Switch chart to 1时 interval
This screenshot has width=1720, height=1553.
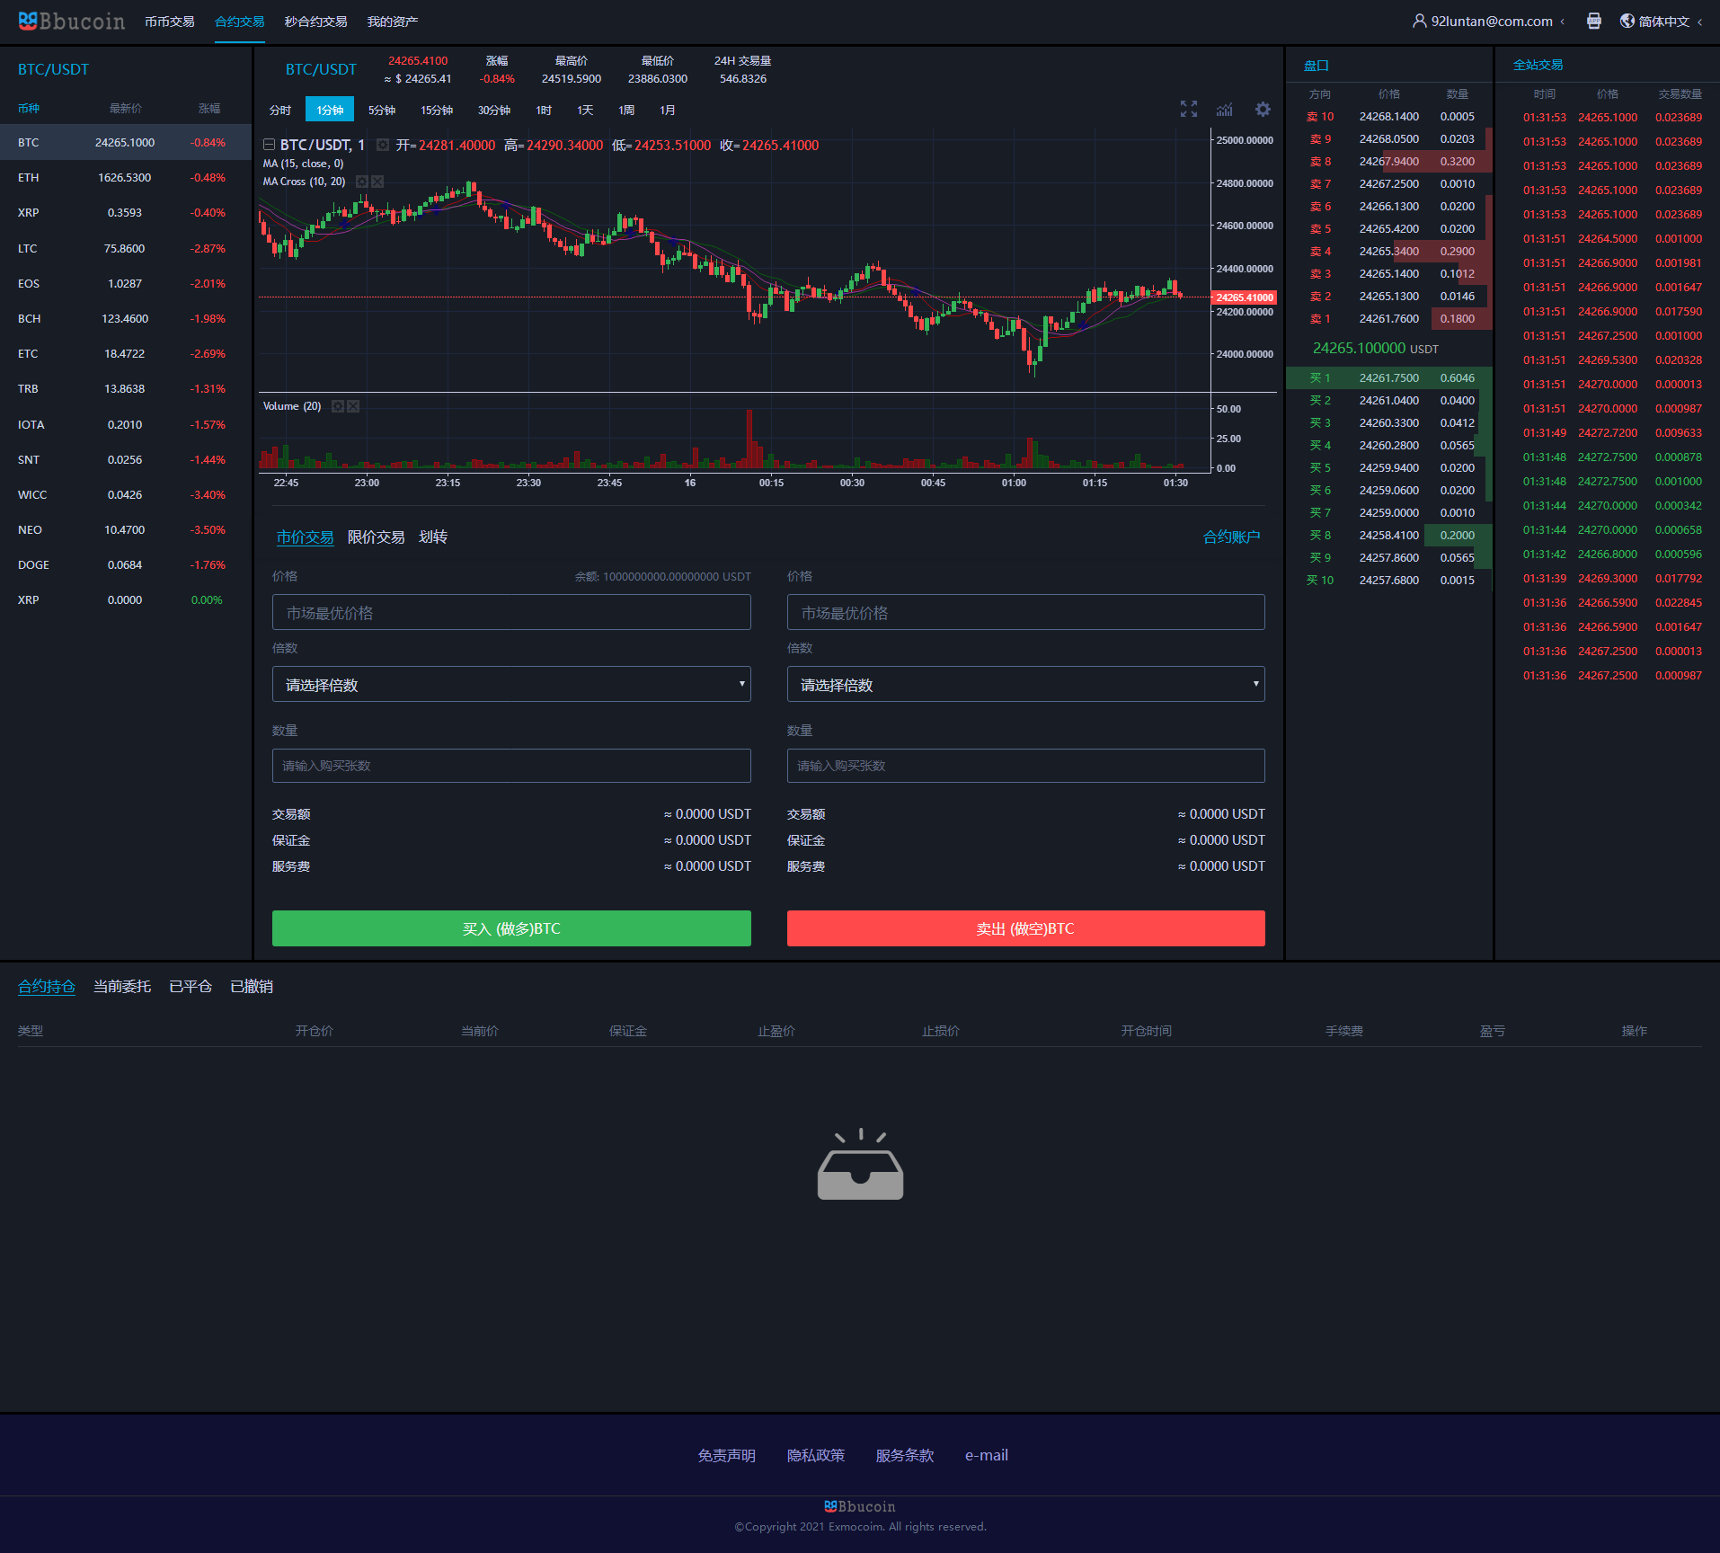544,110
